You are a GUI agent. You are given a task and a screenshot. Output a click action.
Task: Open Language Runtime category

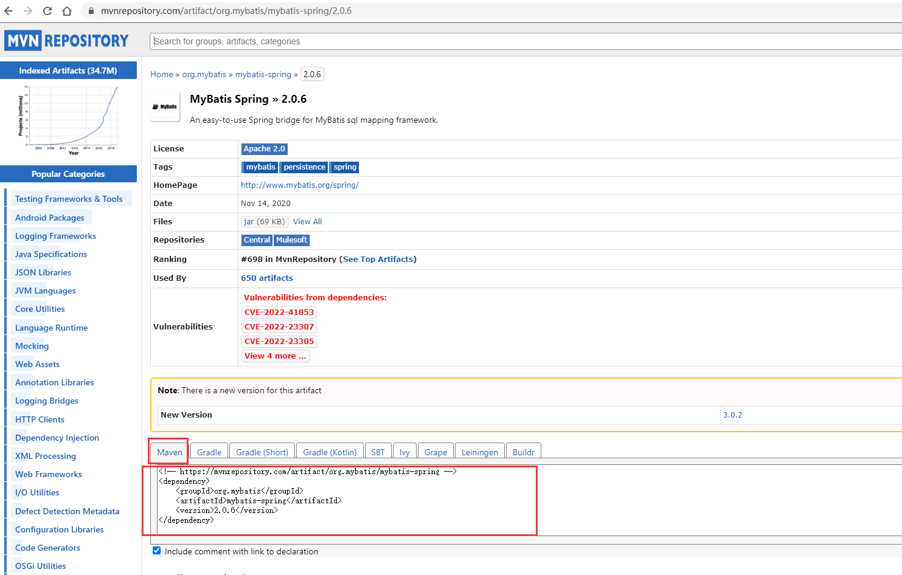coord(52,328)
